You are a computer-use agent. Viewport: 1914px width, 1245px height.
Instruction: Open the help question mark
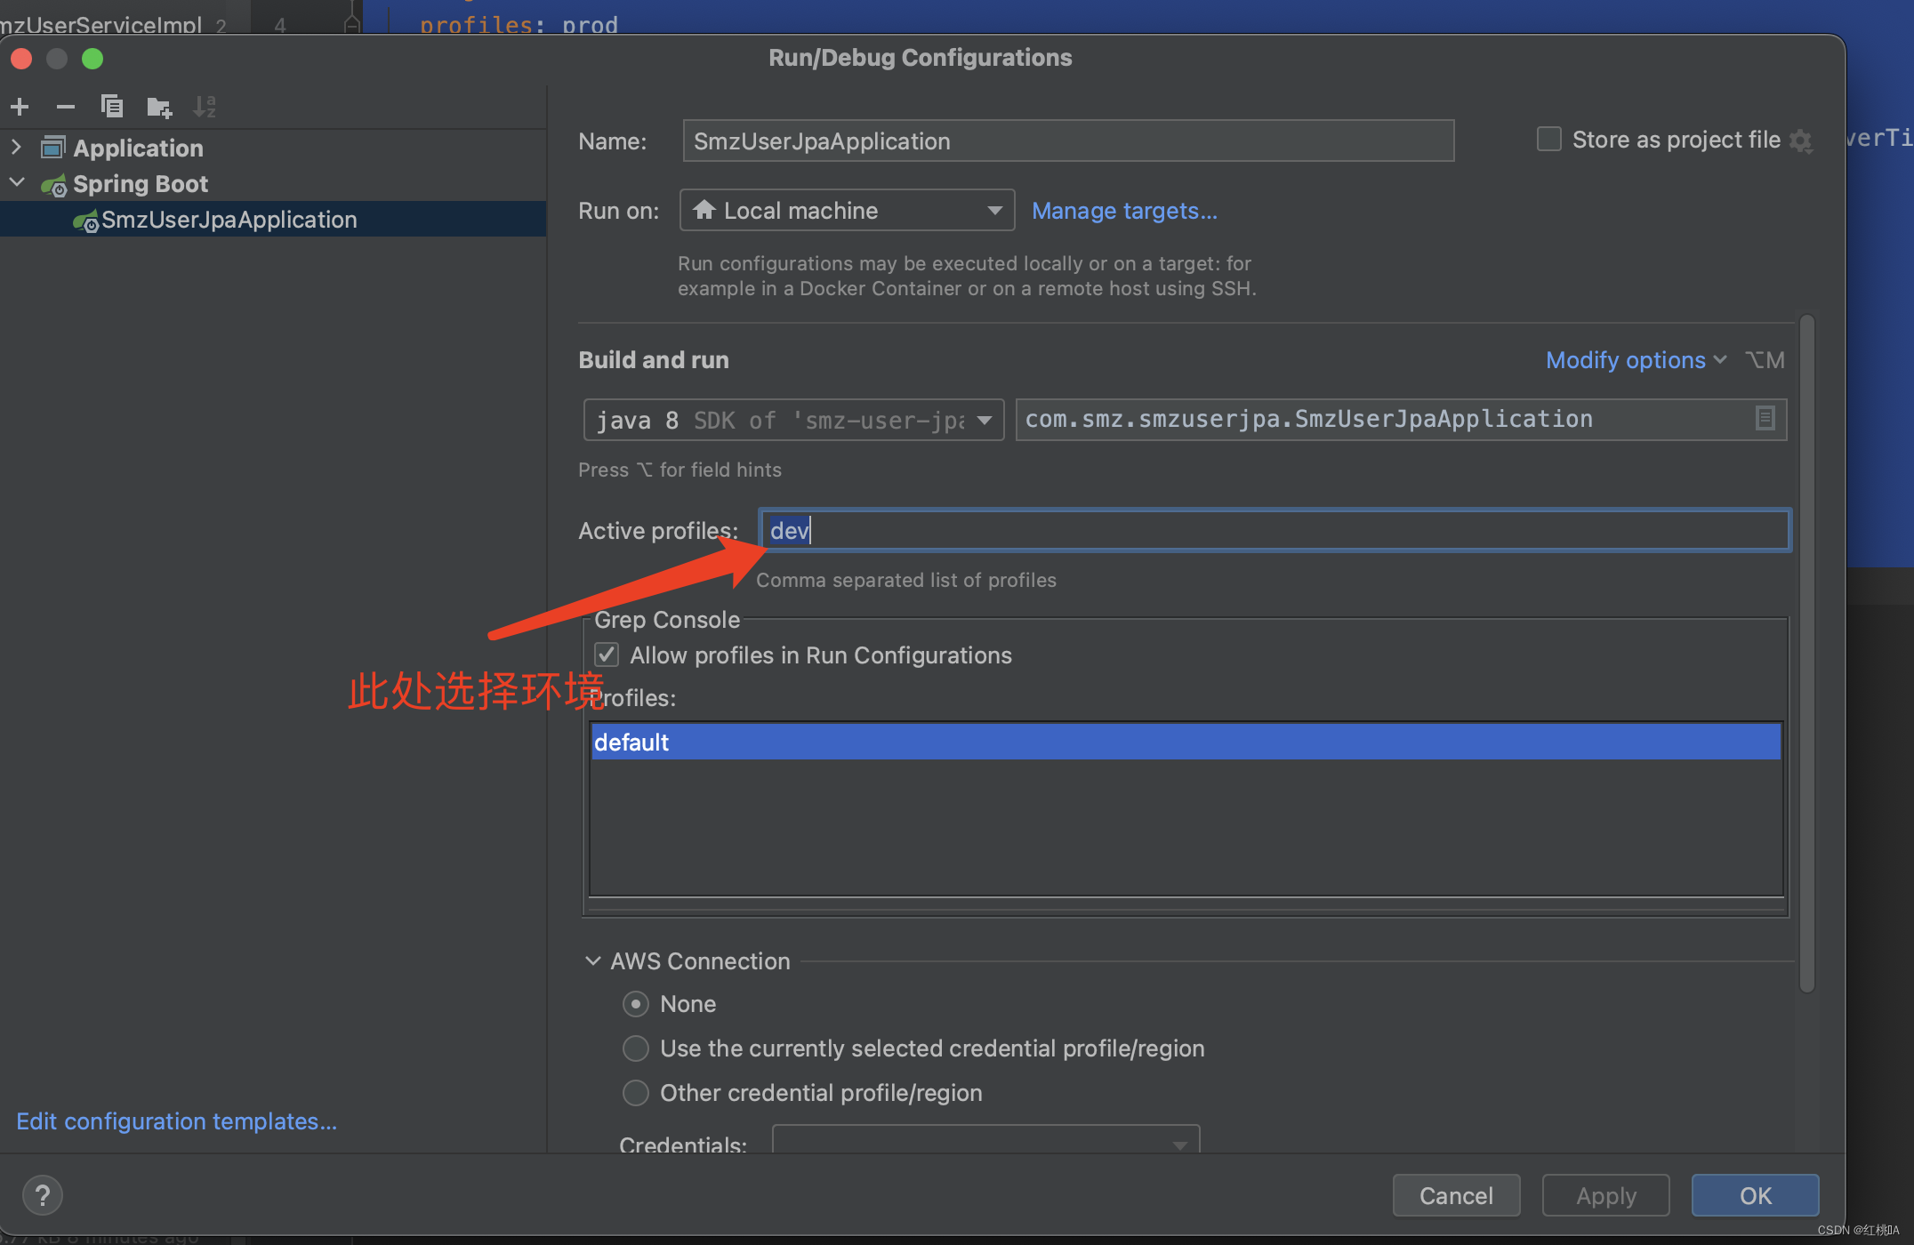pyautogui.click(x=42, y=1195)
